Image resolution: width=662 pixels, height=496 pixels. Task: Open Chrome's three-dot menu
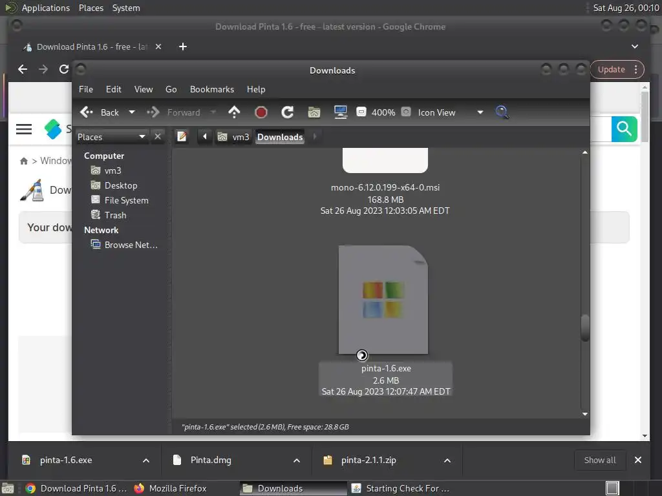point(636,70)
